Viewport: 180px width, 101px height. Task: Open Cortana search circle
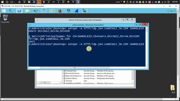point(7,2)
